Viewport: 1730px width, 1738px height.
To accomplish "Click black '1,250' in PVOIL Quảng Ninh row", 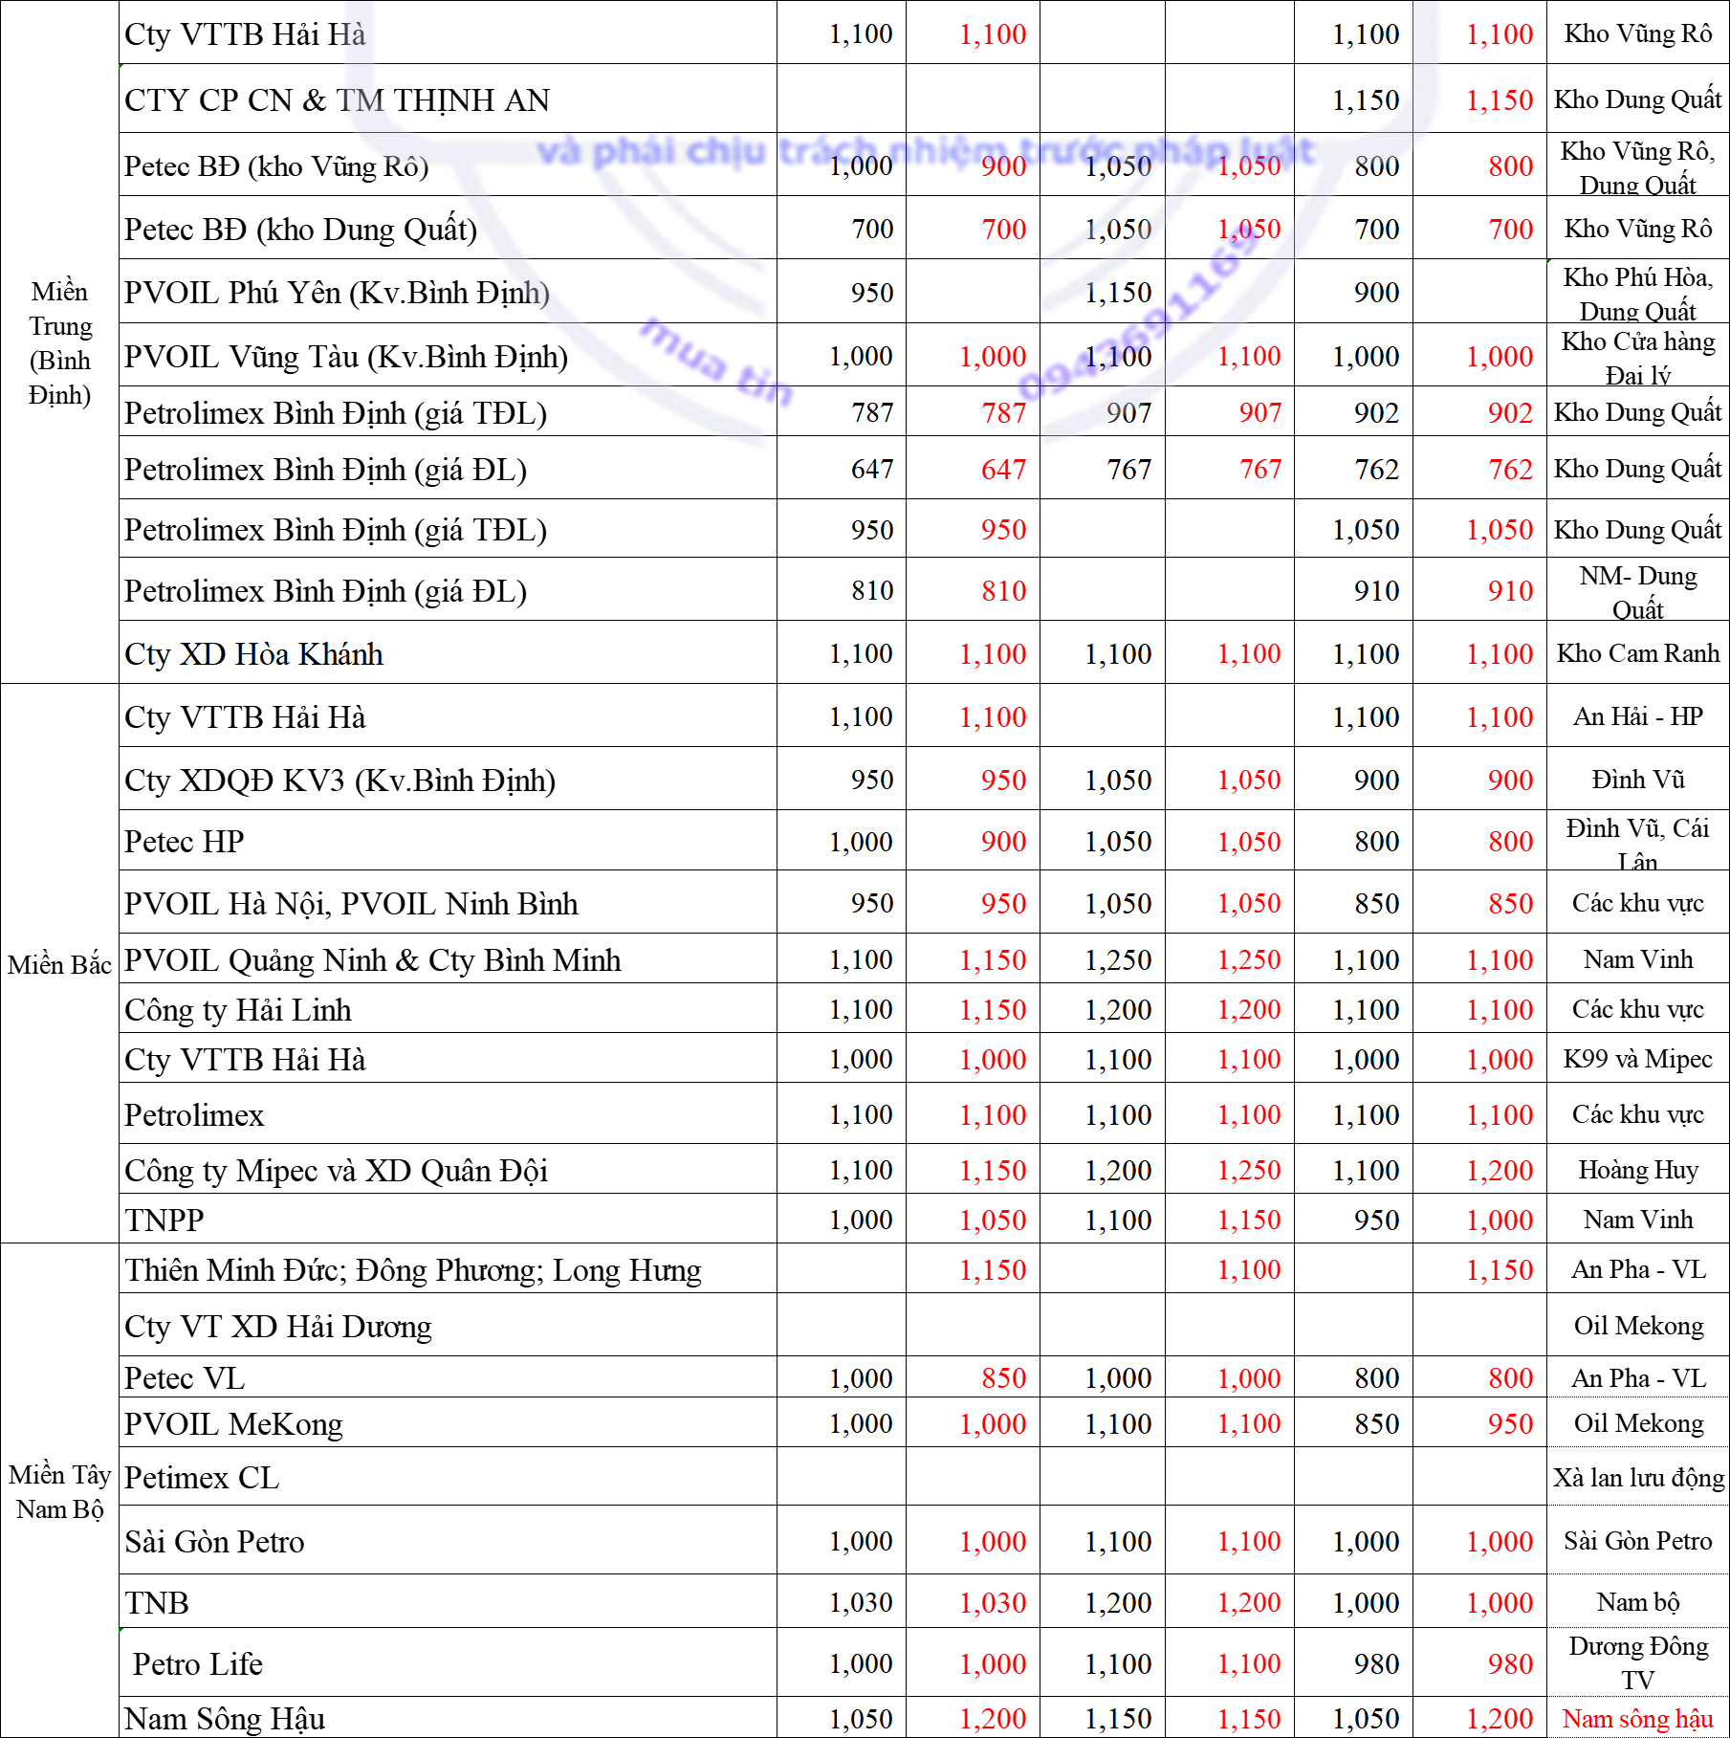I will [1118, 959].
